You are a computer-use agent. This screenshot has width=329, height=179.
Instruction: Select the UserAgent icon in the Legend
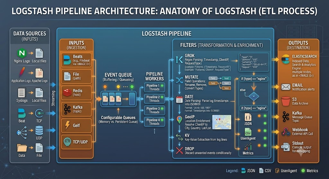(x=277, y=171)
